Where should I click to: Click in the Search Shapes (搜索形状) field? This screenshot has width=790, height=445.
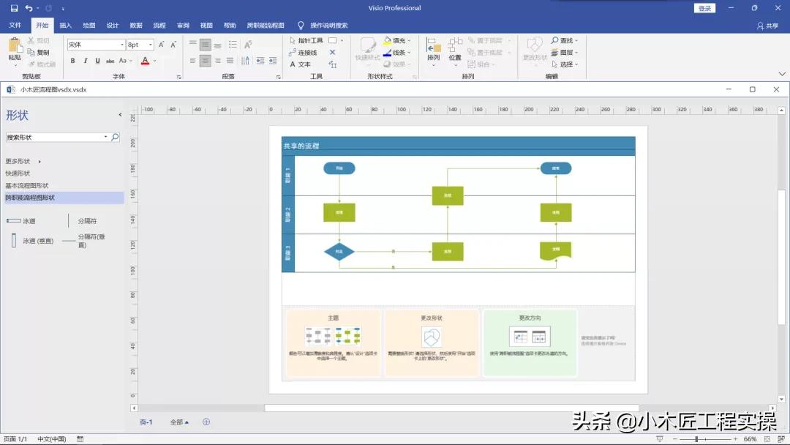click(54, 137)
